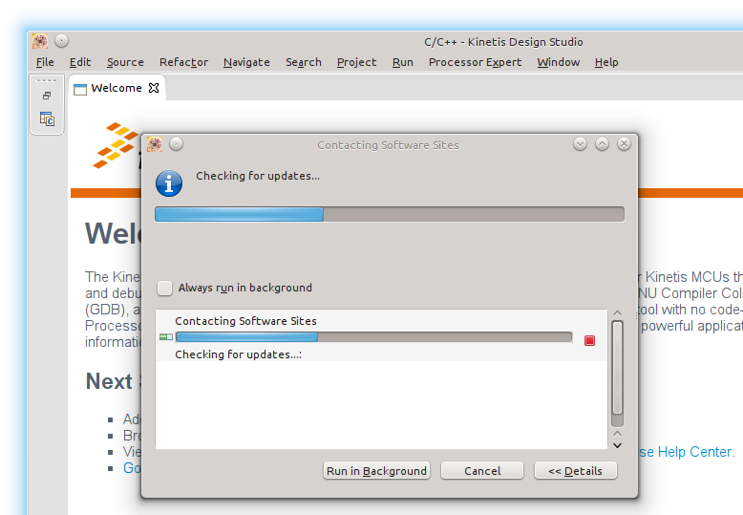The height and width of the screenshot is (515, 743).
Task: Open the Navigate menu
Action: coord(246,62)
